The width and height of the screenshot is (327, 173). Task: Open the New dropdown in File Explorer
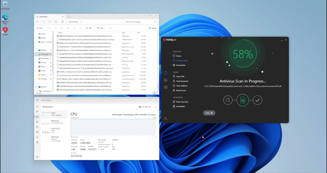coord(40,28)
